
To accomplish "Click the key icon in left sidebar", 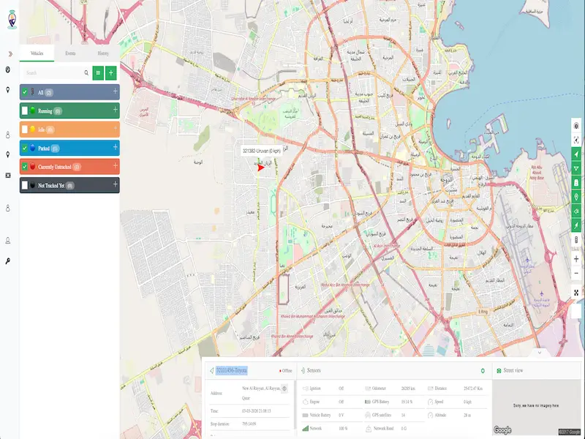I will pyautogui.click(x=8, y=260).
